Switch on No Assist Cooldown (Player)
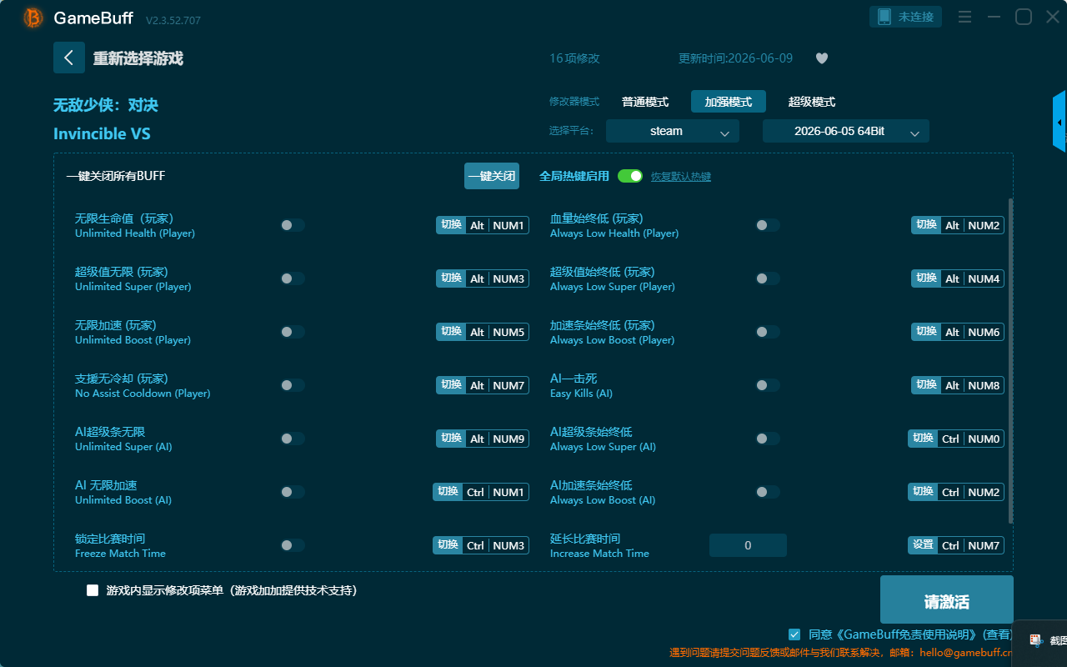The height and width of the screenshot is (667, 1067). point(293,385)
